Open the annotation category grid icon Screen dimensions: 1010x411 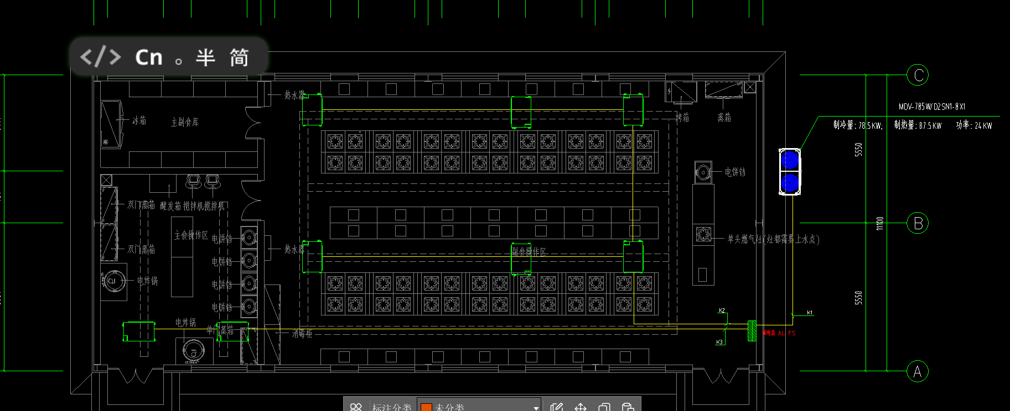pos(356,407)
